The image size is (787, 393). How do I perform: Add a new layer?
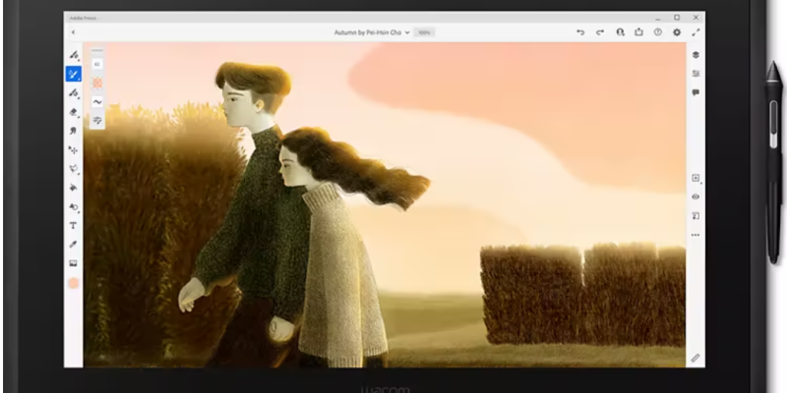[x=696, y=178]
